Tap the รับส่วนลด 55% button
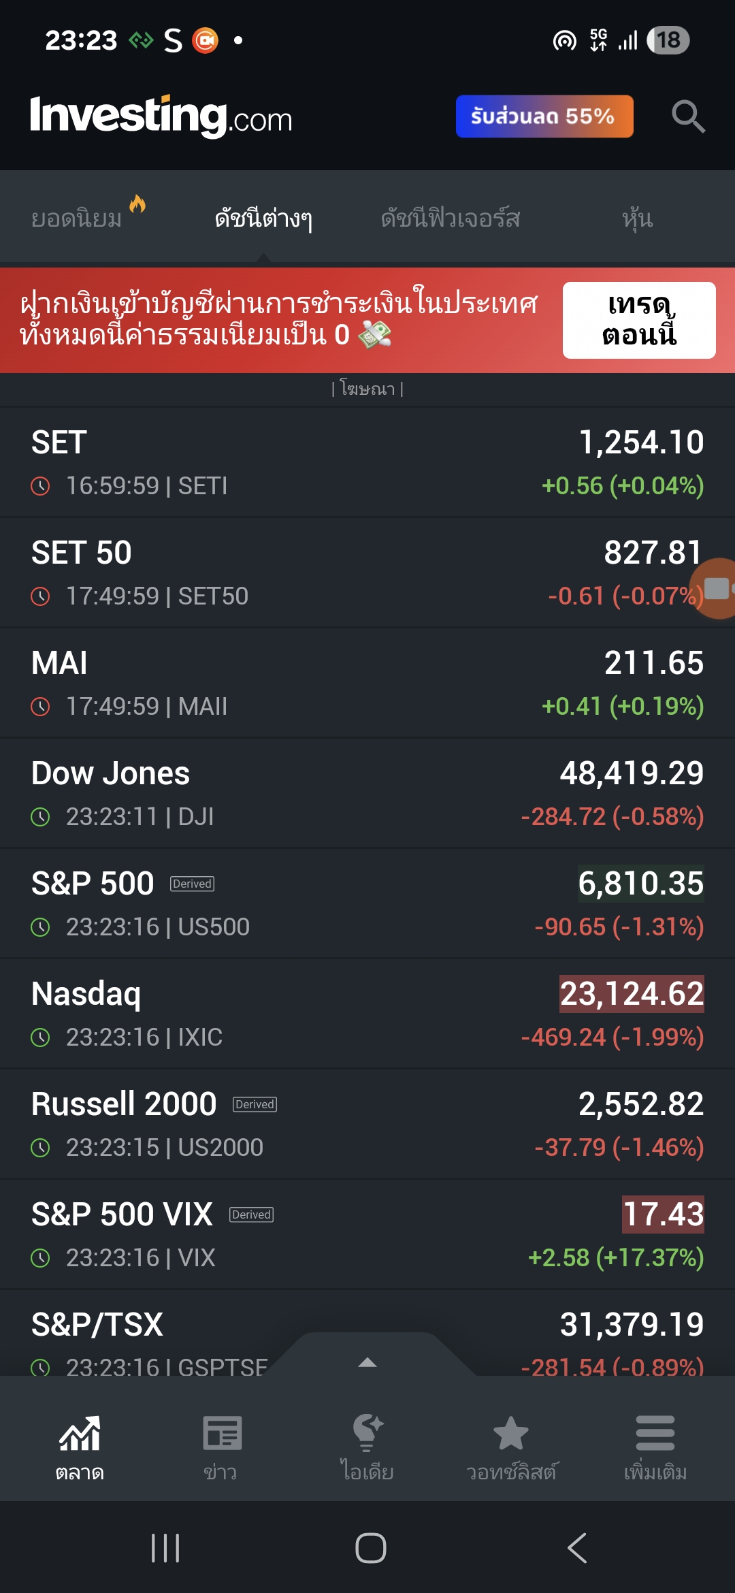Screen dimensions: 735x1593 [x=544, y=116]
